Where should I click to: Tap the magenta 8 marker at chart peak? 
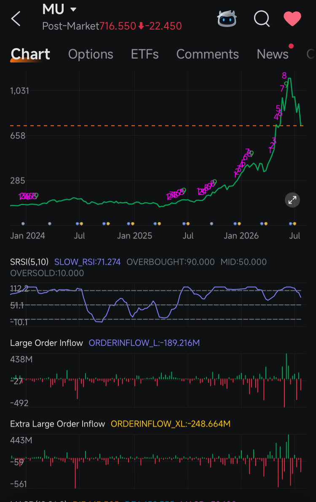(284, 76)
